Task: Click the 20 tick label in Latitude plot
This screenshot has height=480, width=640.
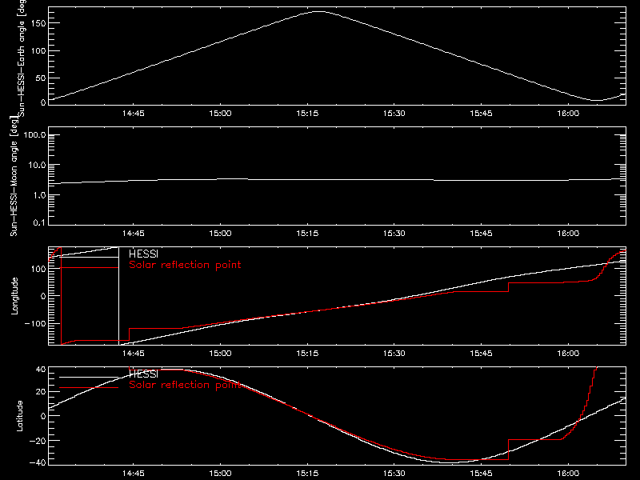Action: click(41, 392)
